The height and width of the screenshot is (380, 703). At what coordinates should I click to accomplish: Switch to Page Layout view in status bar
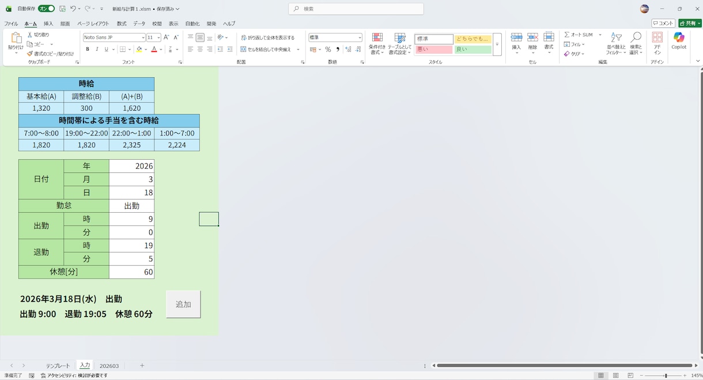click(x=616, y=375)
